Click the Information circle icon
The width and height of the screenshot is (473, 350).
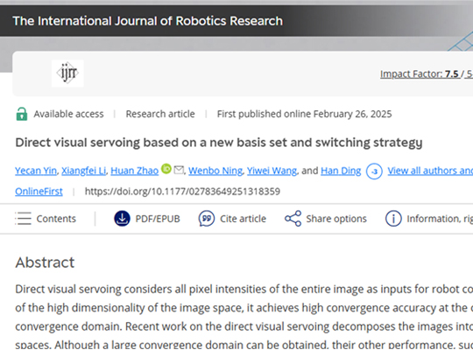click(x=393, y=218)
